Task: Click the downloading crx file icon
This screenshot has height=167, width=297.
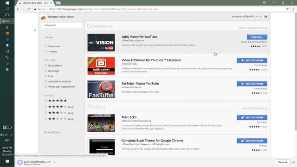Action: 20,162
